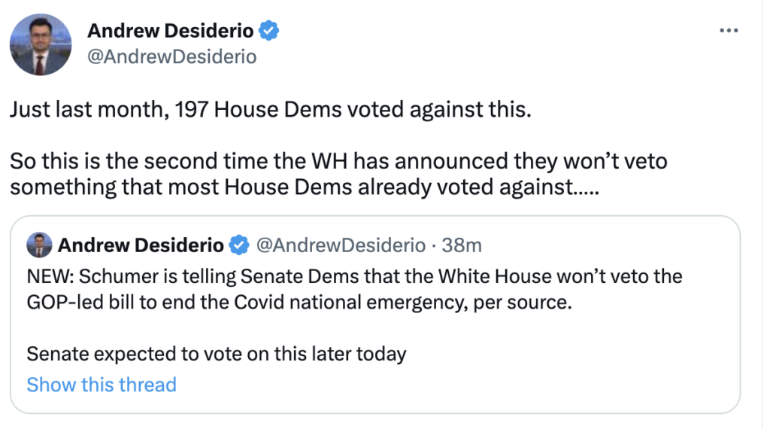This screenshot has height=429, width=770.
Task: Click the verified badge beside top author name
Action: (269, 31)
